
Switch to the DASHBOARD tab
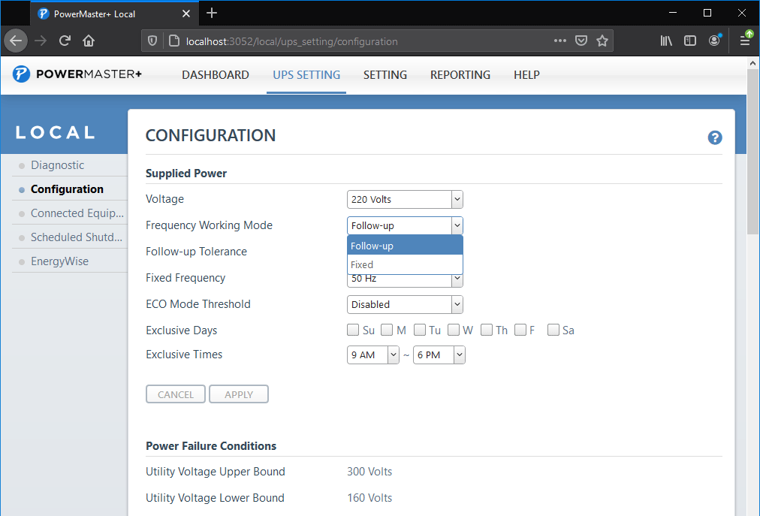point(216,75)
